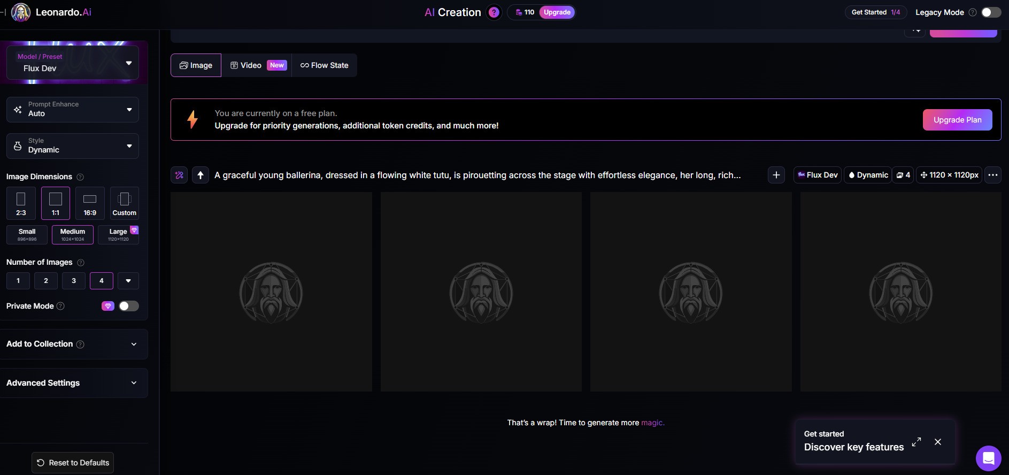Open the Prompt Enhance dropdown
Screen dimensions: 1009x475
point(73,109)
